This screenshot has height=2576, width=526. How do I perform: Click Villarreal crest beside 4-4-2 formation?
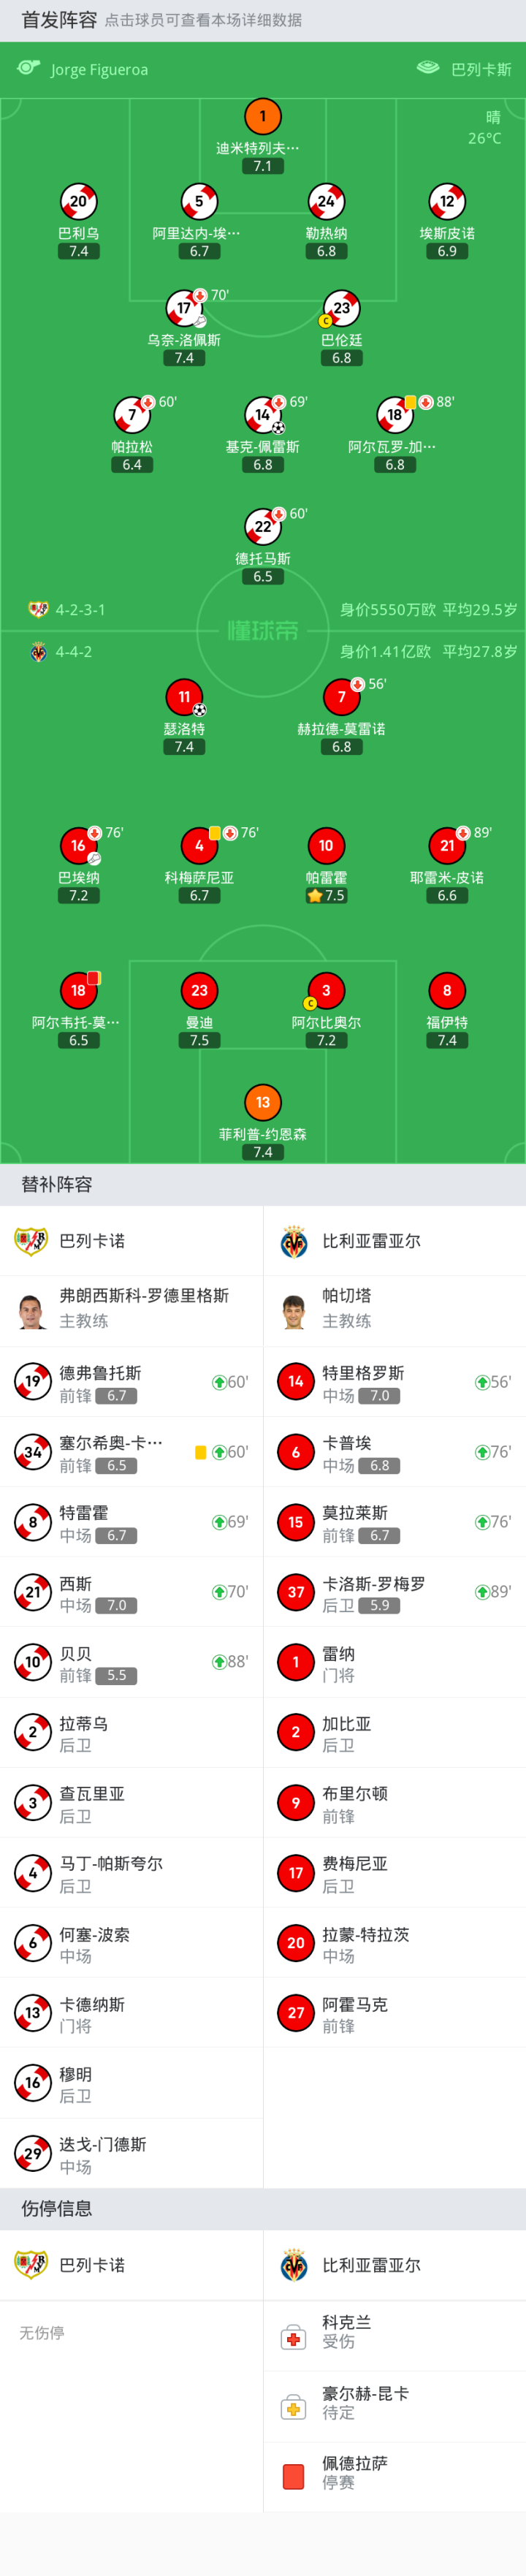38,652
